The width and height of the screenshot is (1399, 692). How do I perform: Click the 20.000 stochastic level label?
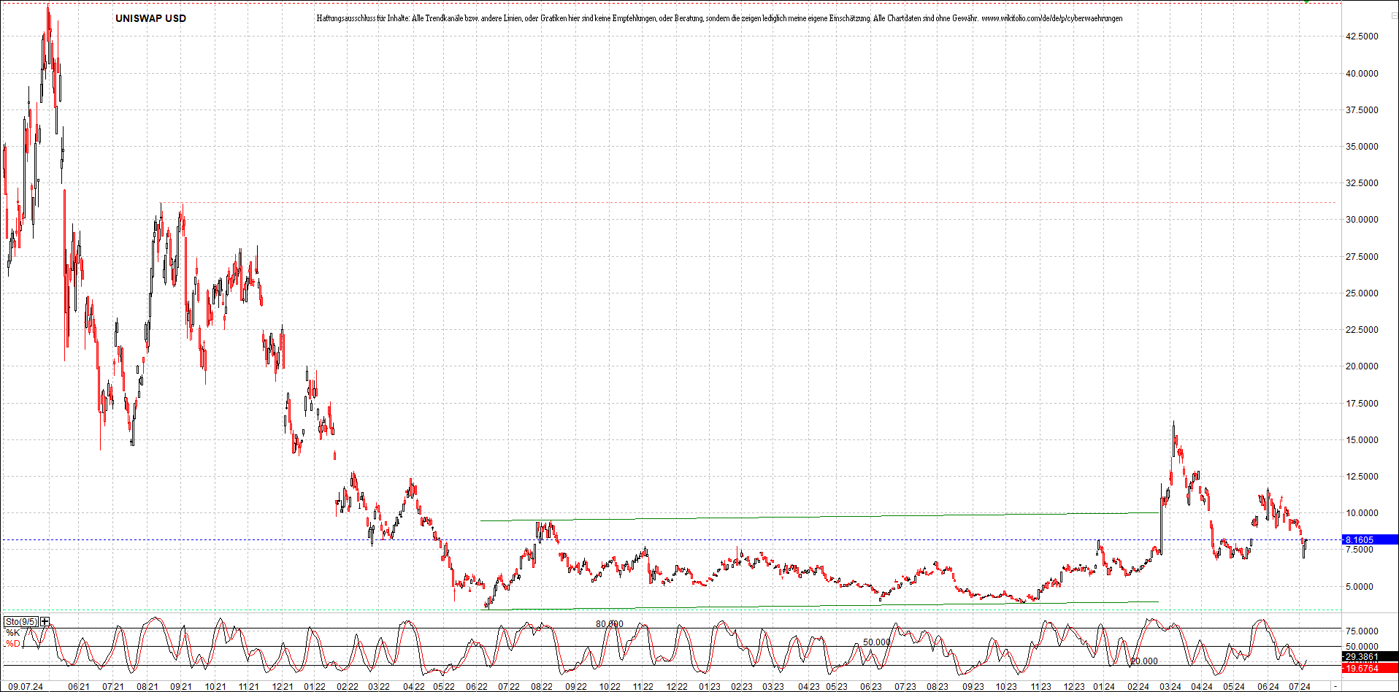(1144, 661)
